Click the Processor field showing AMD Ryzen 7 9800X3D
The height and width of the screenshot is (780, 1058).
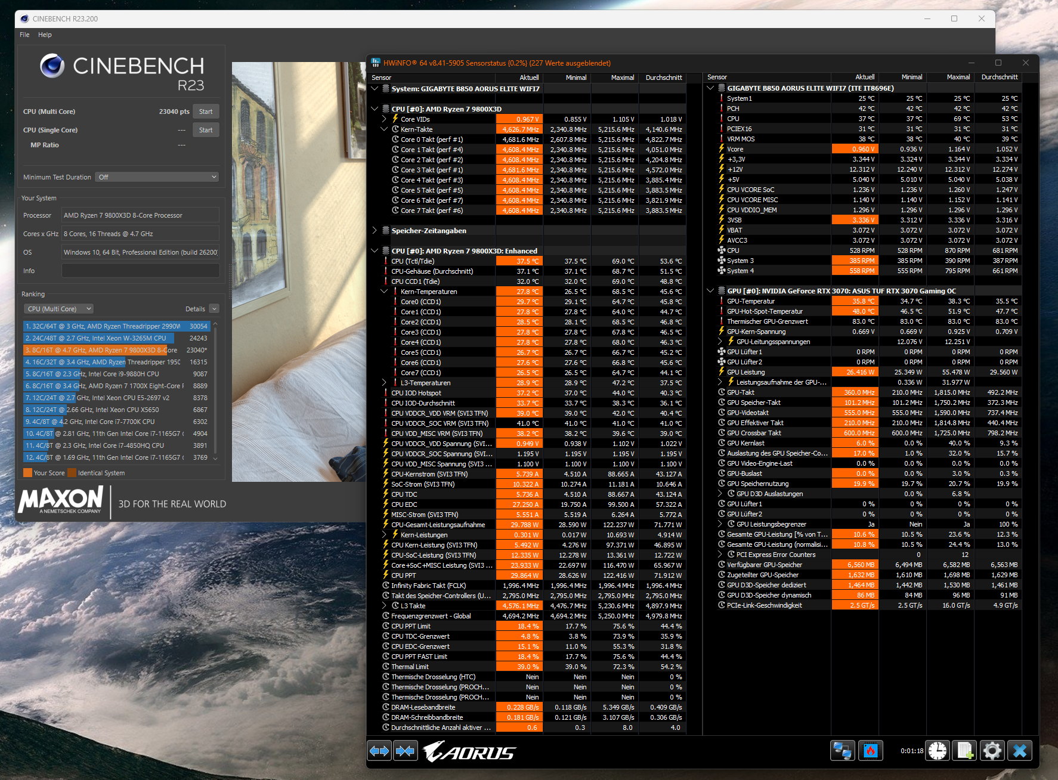141,215
